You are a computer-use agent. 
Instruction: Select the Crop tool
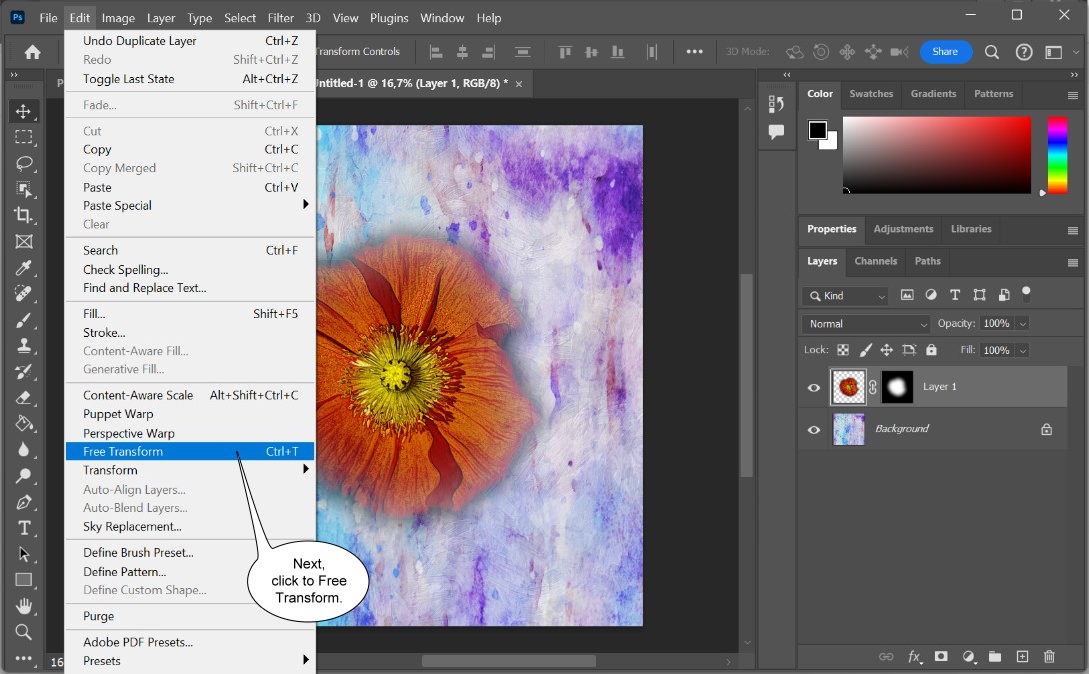(x=24, y=215)
